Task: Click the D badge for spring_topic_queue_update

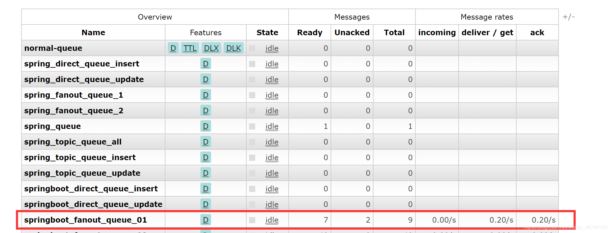Action: coord(206,173)
